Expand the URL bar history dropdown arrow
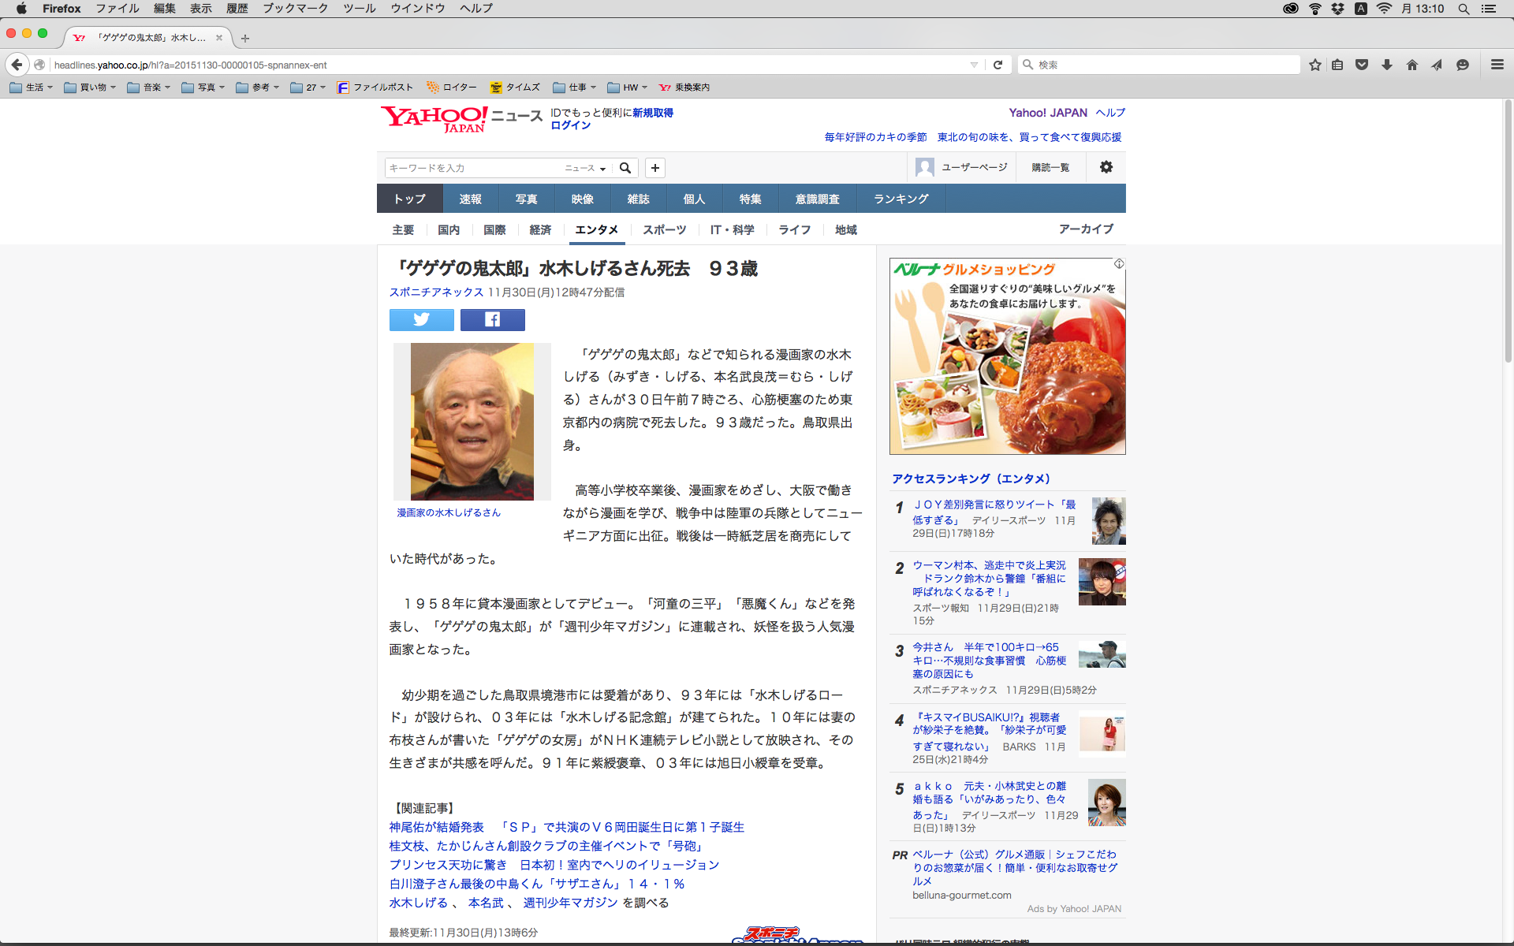Image resolution: width=1514 pixels, height=946 pixels. (x=974, y=65)
